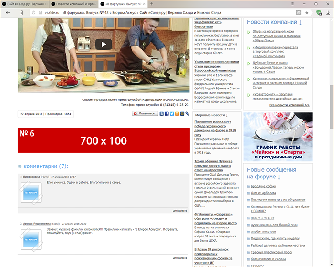Click the vertical page scrollbar thumb
Screen dimensions: 334x267
(332, 107)
